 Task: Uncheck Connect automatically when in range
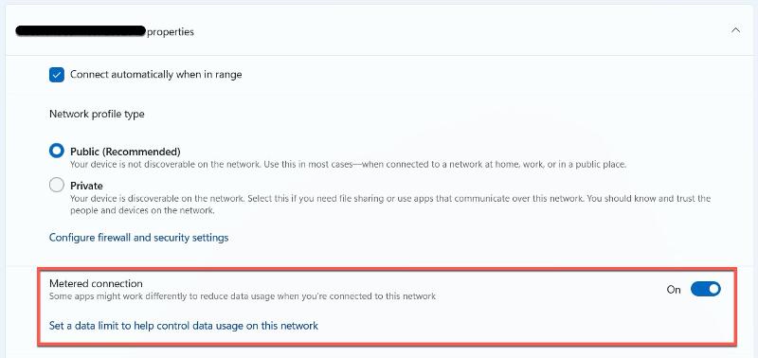click(57, 75)
